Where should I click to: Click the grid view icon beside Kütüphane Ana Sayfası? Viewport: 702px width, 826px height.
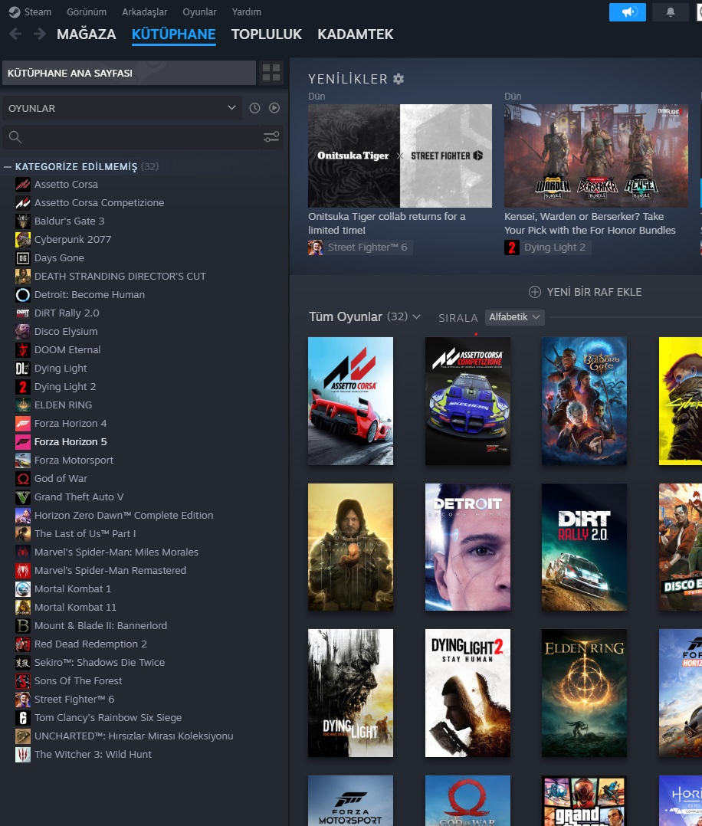point(271,73)
